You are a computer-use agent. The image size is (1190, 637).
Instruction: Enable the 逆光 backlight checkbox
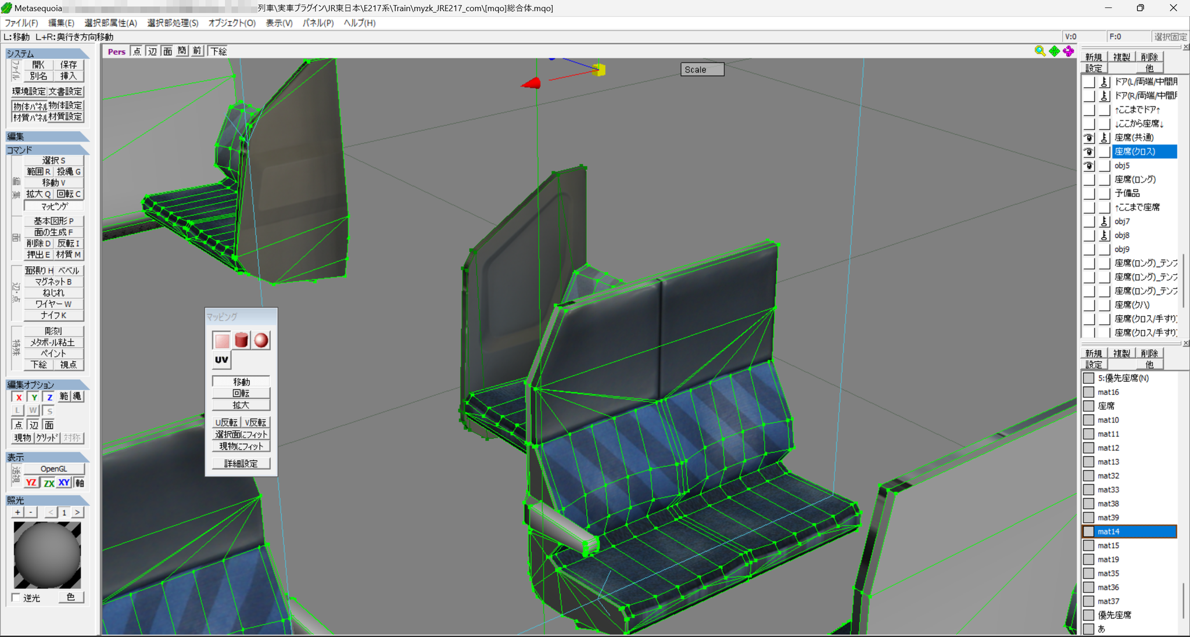[x=16, y=598]
